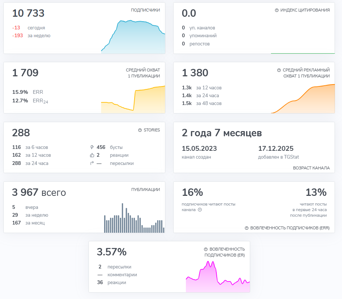The image size is (342, 299).
Task: Click the 10 733 subscribers count
Action: point(28,13)
